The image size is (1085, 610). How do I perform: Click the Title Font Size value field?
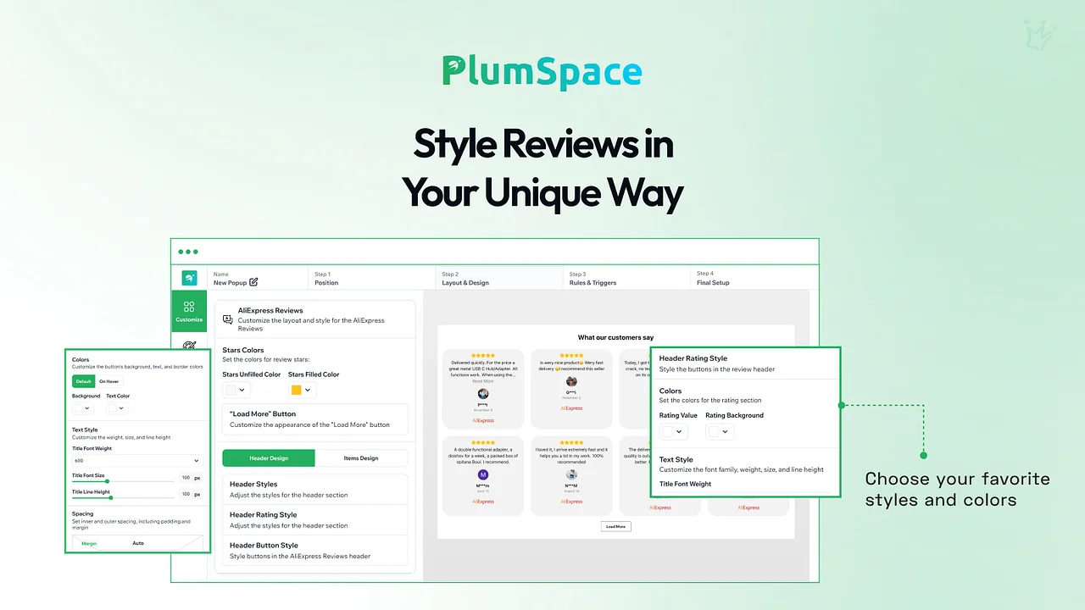tap(185, 478)
